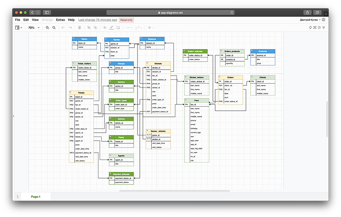The width and height of the screenshot is (341, 217).
Task: Click the Undo arrow in the toolbar
Action: pos(63,28)
